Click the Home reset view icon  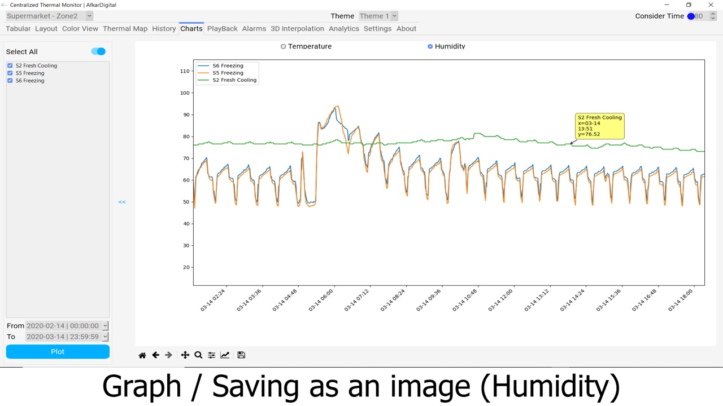(142, 355)
